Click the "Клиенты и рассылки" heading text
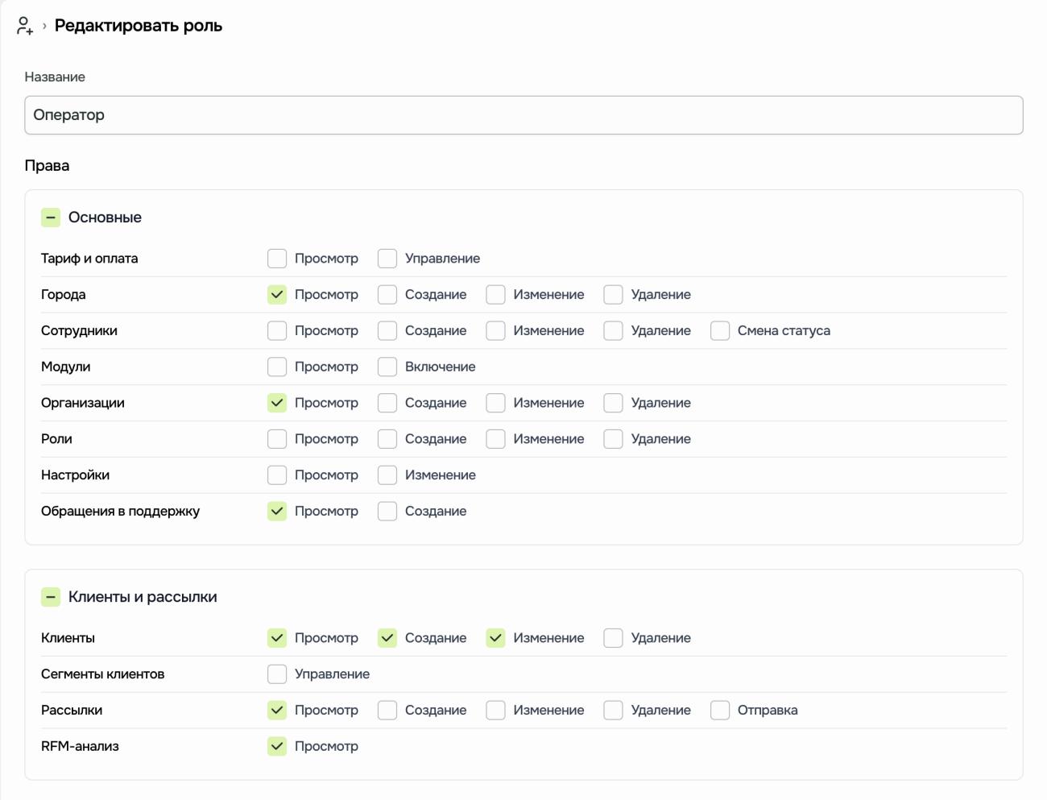Image resolution: width=1047 pixels, height=800 pixels. tap(143, 597)
